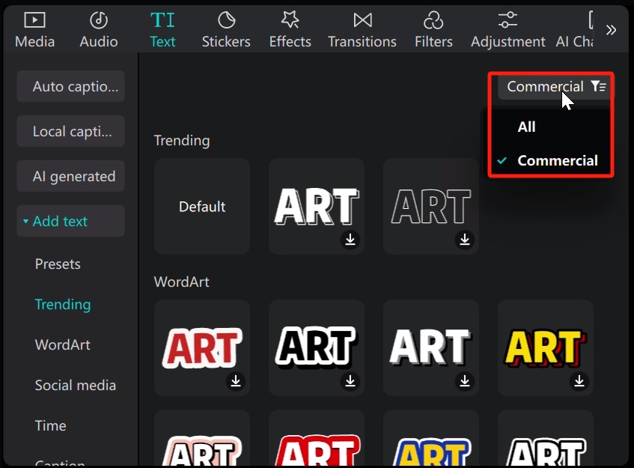
Task: Select the All filter option
Action: click(x=527, y=127)
